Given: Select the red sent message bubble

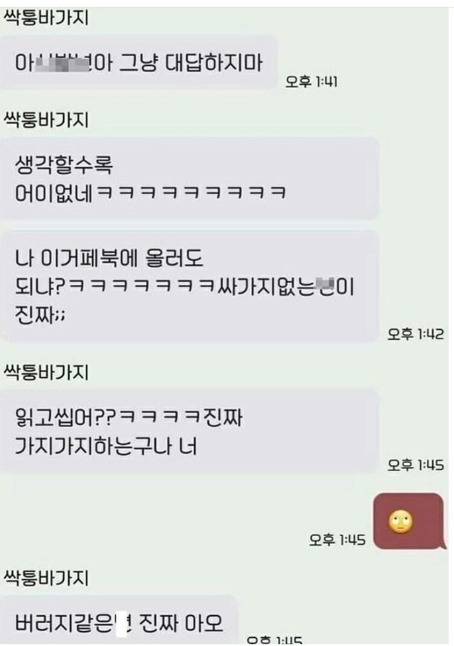Looking at the screenshot, I should [x=409, y=521].
